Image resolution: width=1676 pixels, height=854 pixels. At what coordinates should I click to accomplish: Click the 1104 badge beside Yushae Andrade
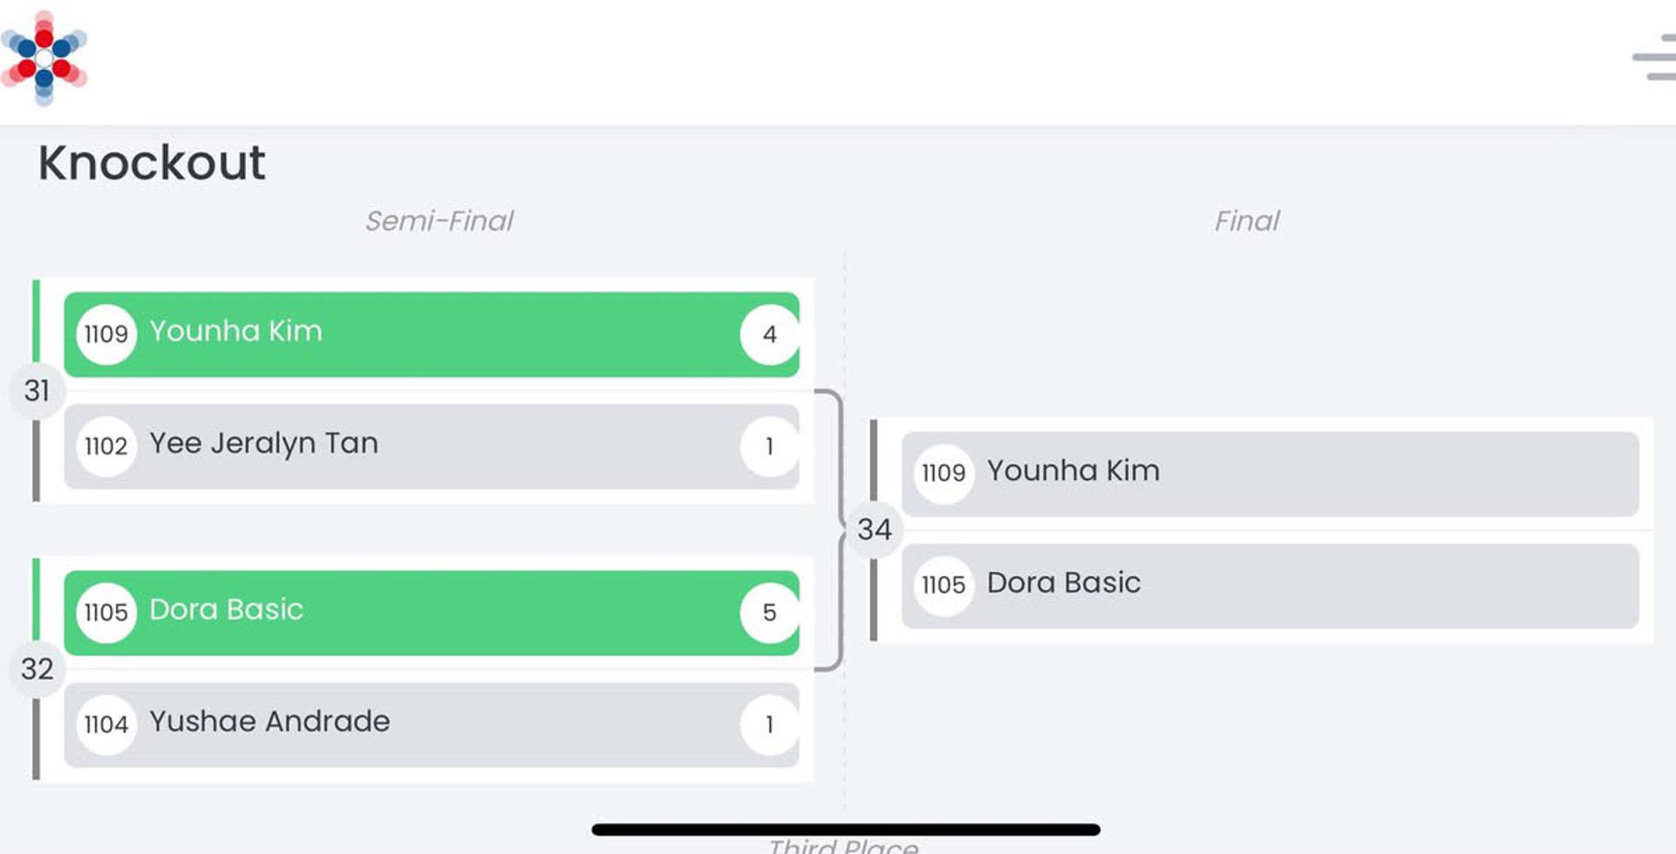coord(106,724)
